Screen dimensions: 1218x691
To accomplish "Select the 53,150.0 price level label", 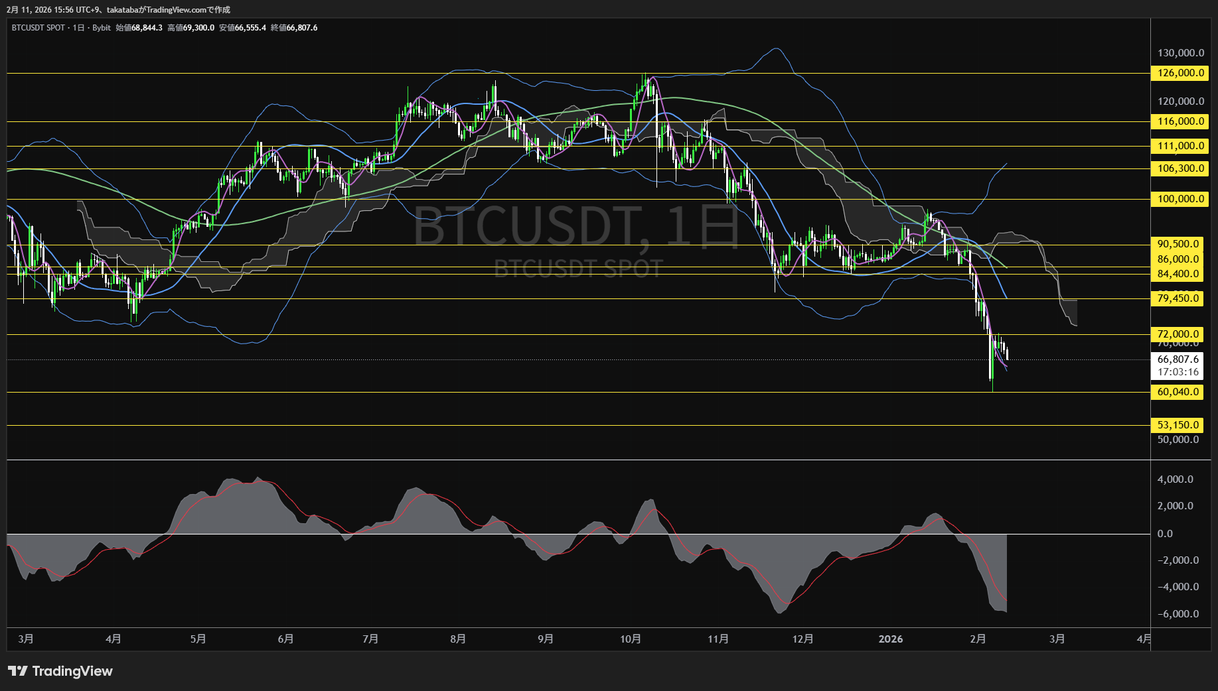I will [1177, 424].
